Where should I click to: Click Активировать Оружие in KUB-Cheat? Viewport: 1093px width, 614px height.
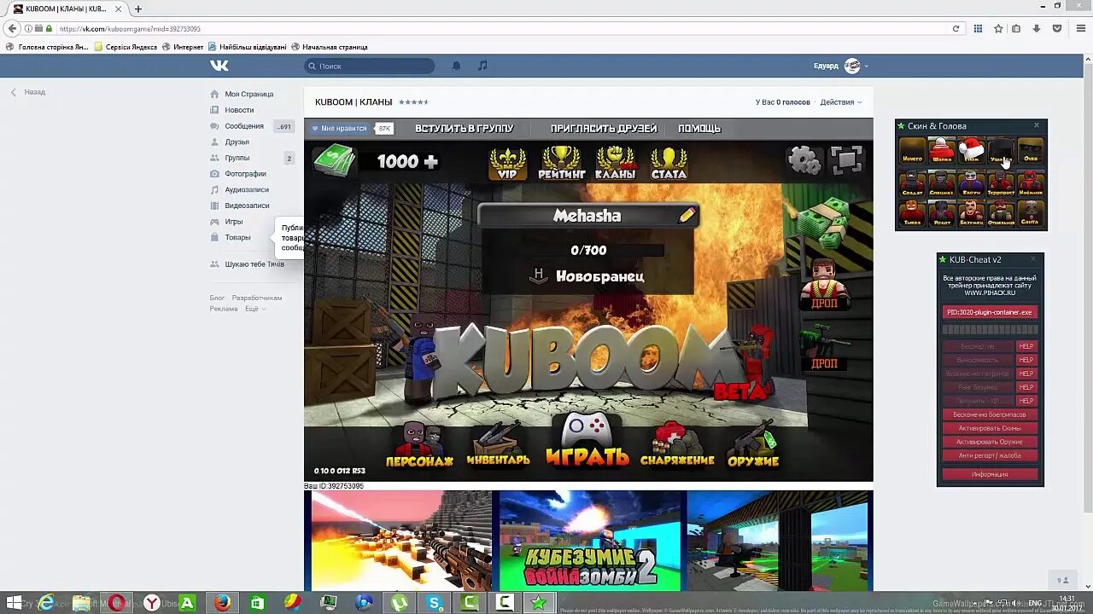pyautogui.click(x=990, y=442)
